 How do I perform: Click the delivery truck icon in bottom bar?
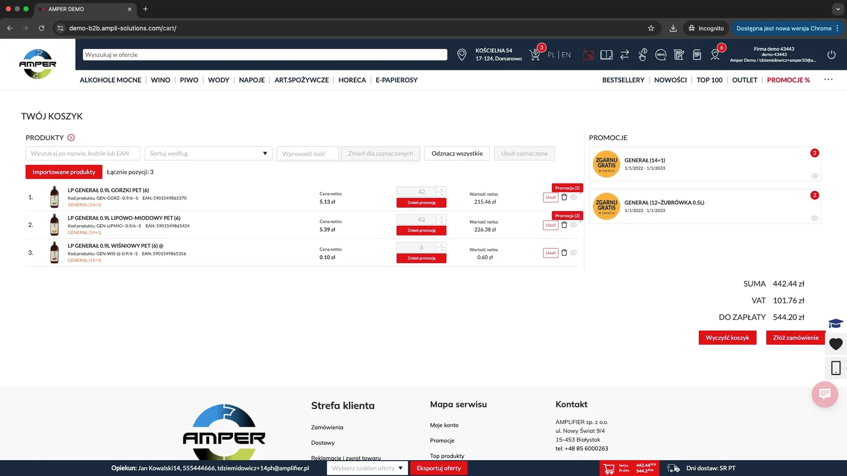pos(673,468)
